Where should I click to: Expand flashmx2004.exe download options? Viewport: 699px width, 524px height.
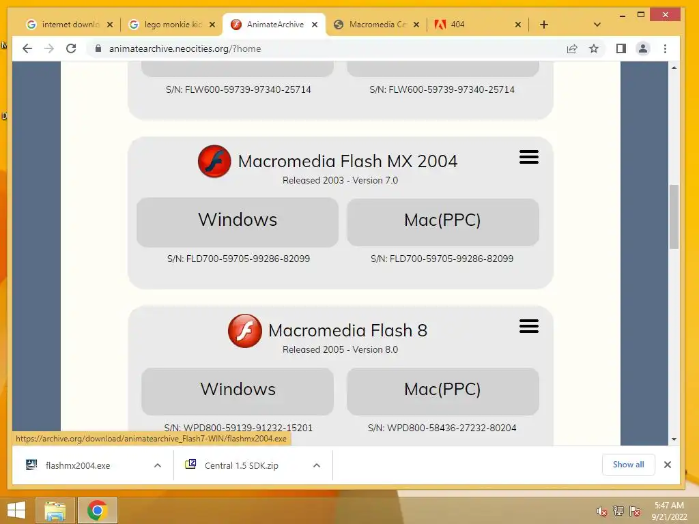point(158,465)
